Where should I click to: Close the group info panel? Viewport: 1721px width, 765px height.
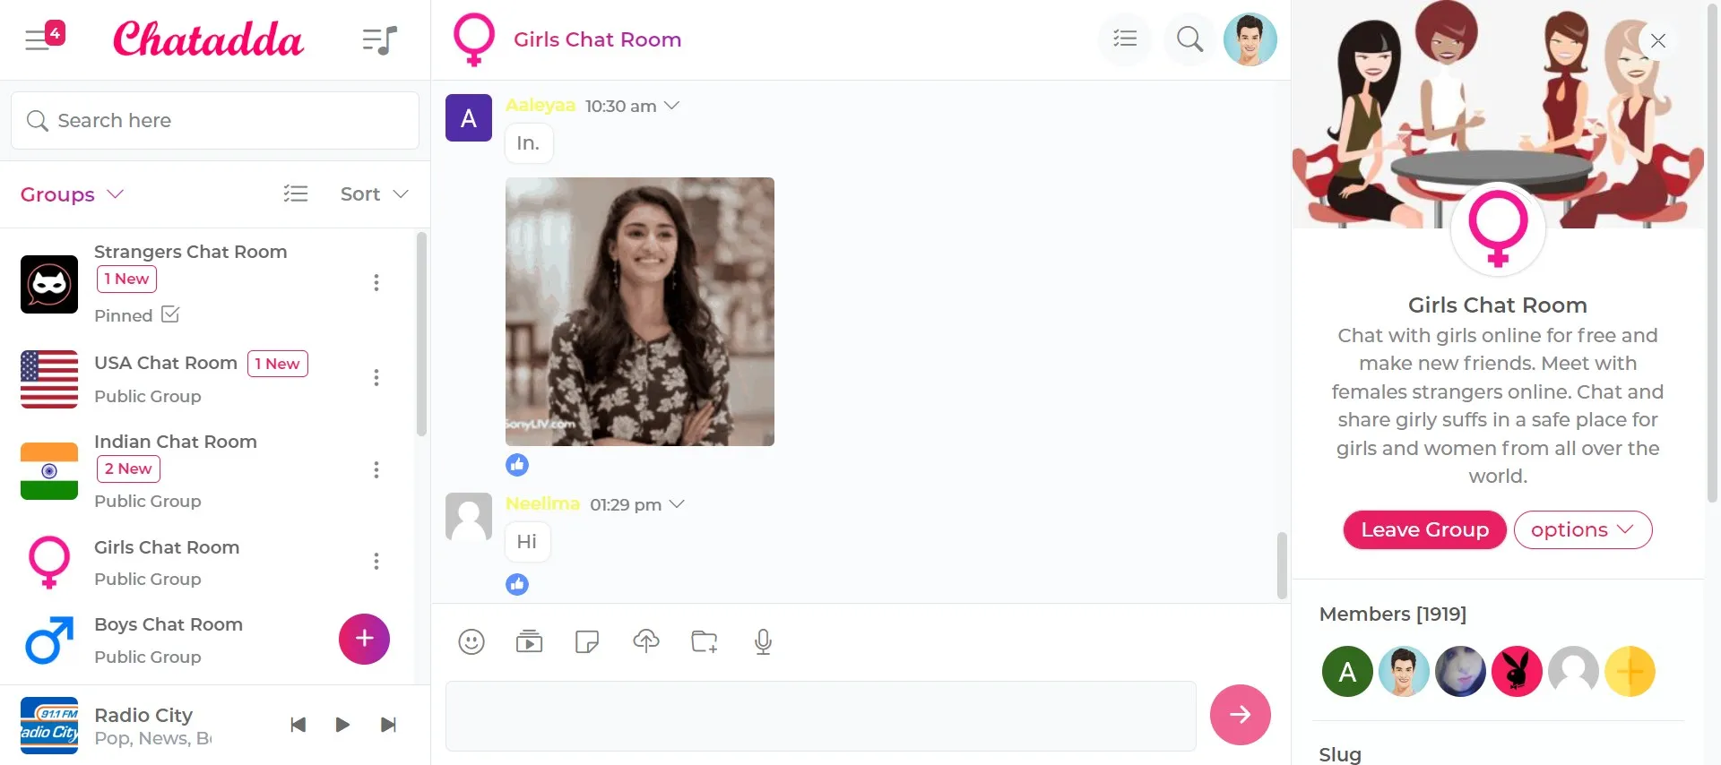pos(1658,40)
